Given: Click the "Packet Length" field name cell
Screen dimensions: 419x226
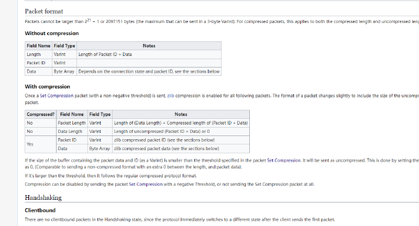Looking at the screenshot, I should coord(71,122).
